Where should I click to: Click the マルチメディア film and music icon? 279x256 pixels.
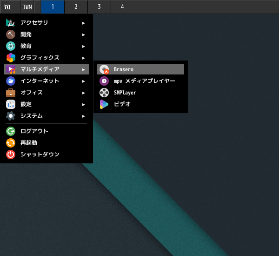pyautogui.click(x=11, y=69)
